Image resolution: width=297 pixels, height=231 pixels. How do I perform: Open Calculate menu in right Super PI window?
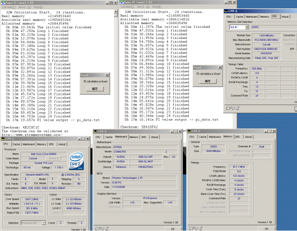pyautogui.click(x=127, y=7)
